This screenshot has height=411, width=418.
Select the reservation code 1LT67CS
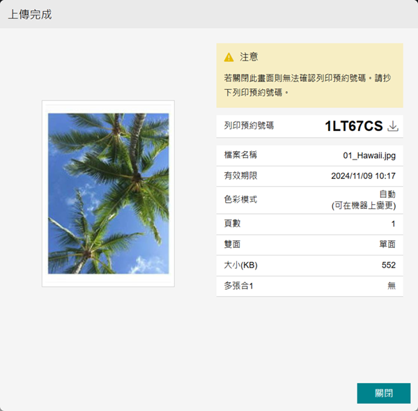click(x=353, y=126)
